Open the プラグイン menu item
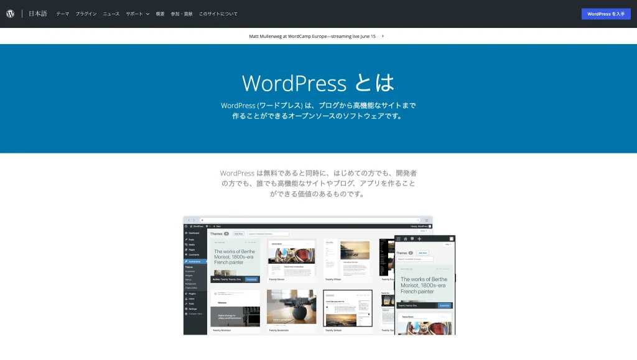The height and width of the screenshot is (360, 637). pos(86,14)
